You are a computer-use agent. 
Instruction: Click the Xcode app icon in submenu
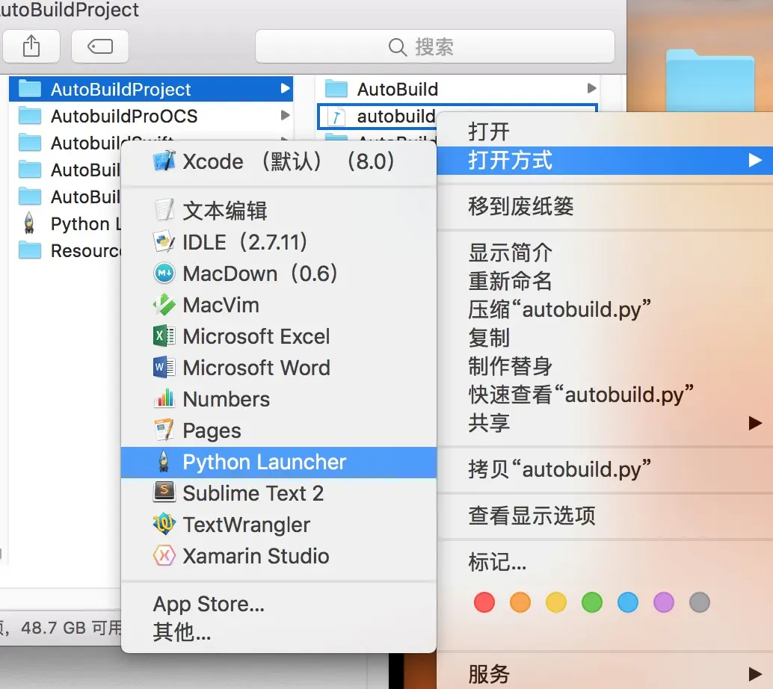pyautogui.click(x=164, y=161)
